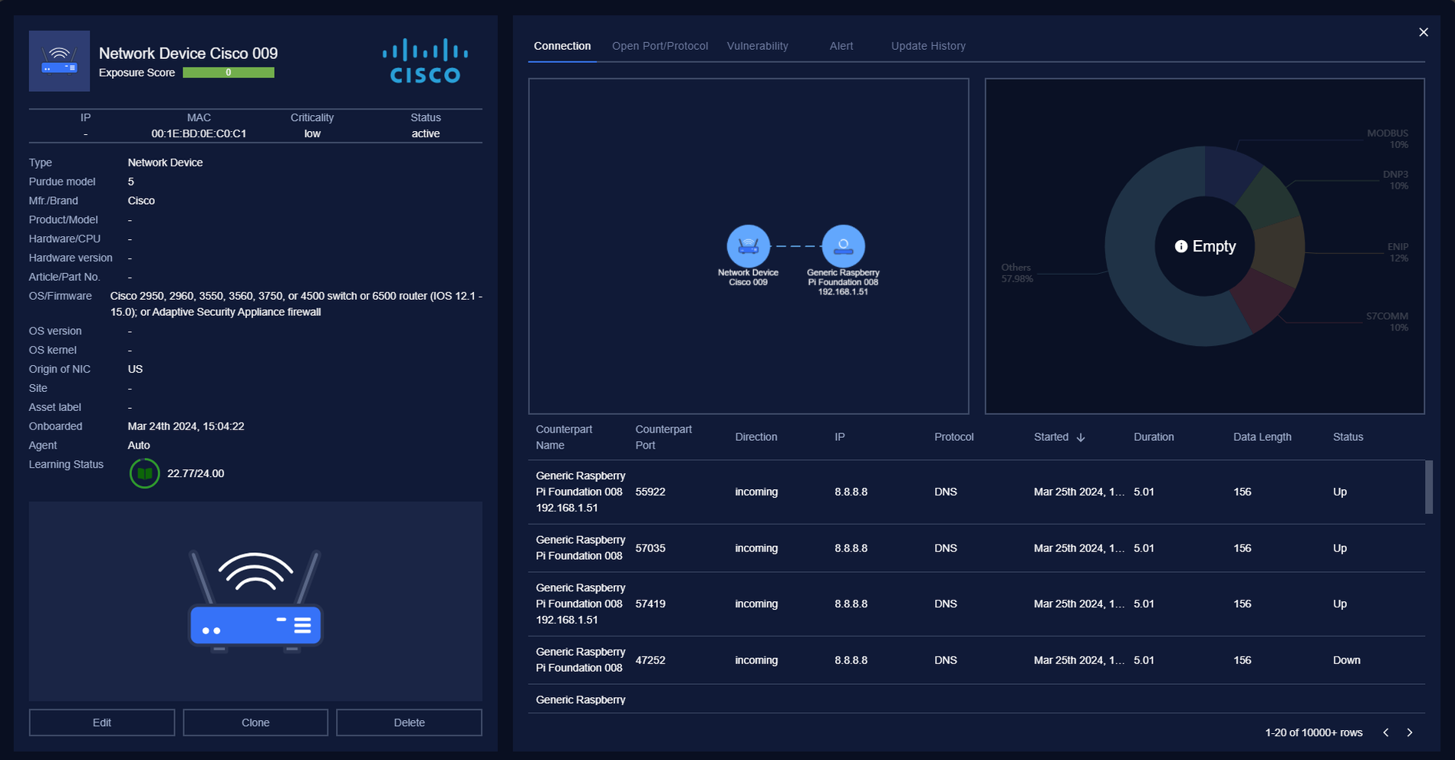Click the router device icon beside the device name

59,61
